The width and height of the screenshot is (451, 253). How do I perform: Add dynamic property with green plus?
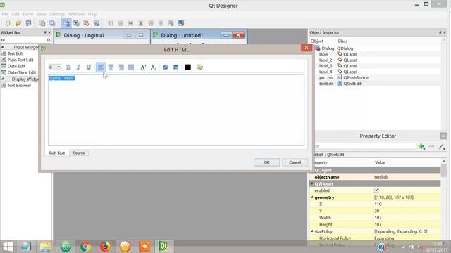point(421,147)
